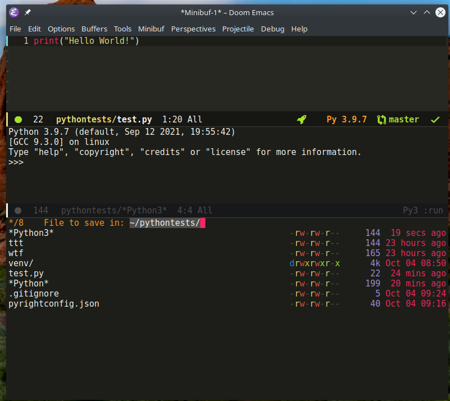Click the [GCC 9.3.0] on linux line
The width and height of the screenshot is (450, 401).
pyautogui.click(x=59, y=142)
